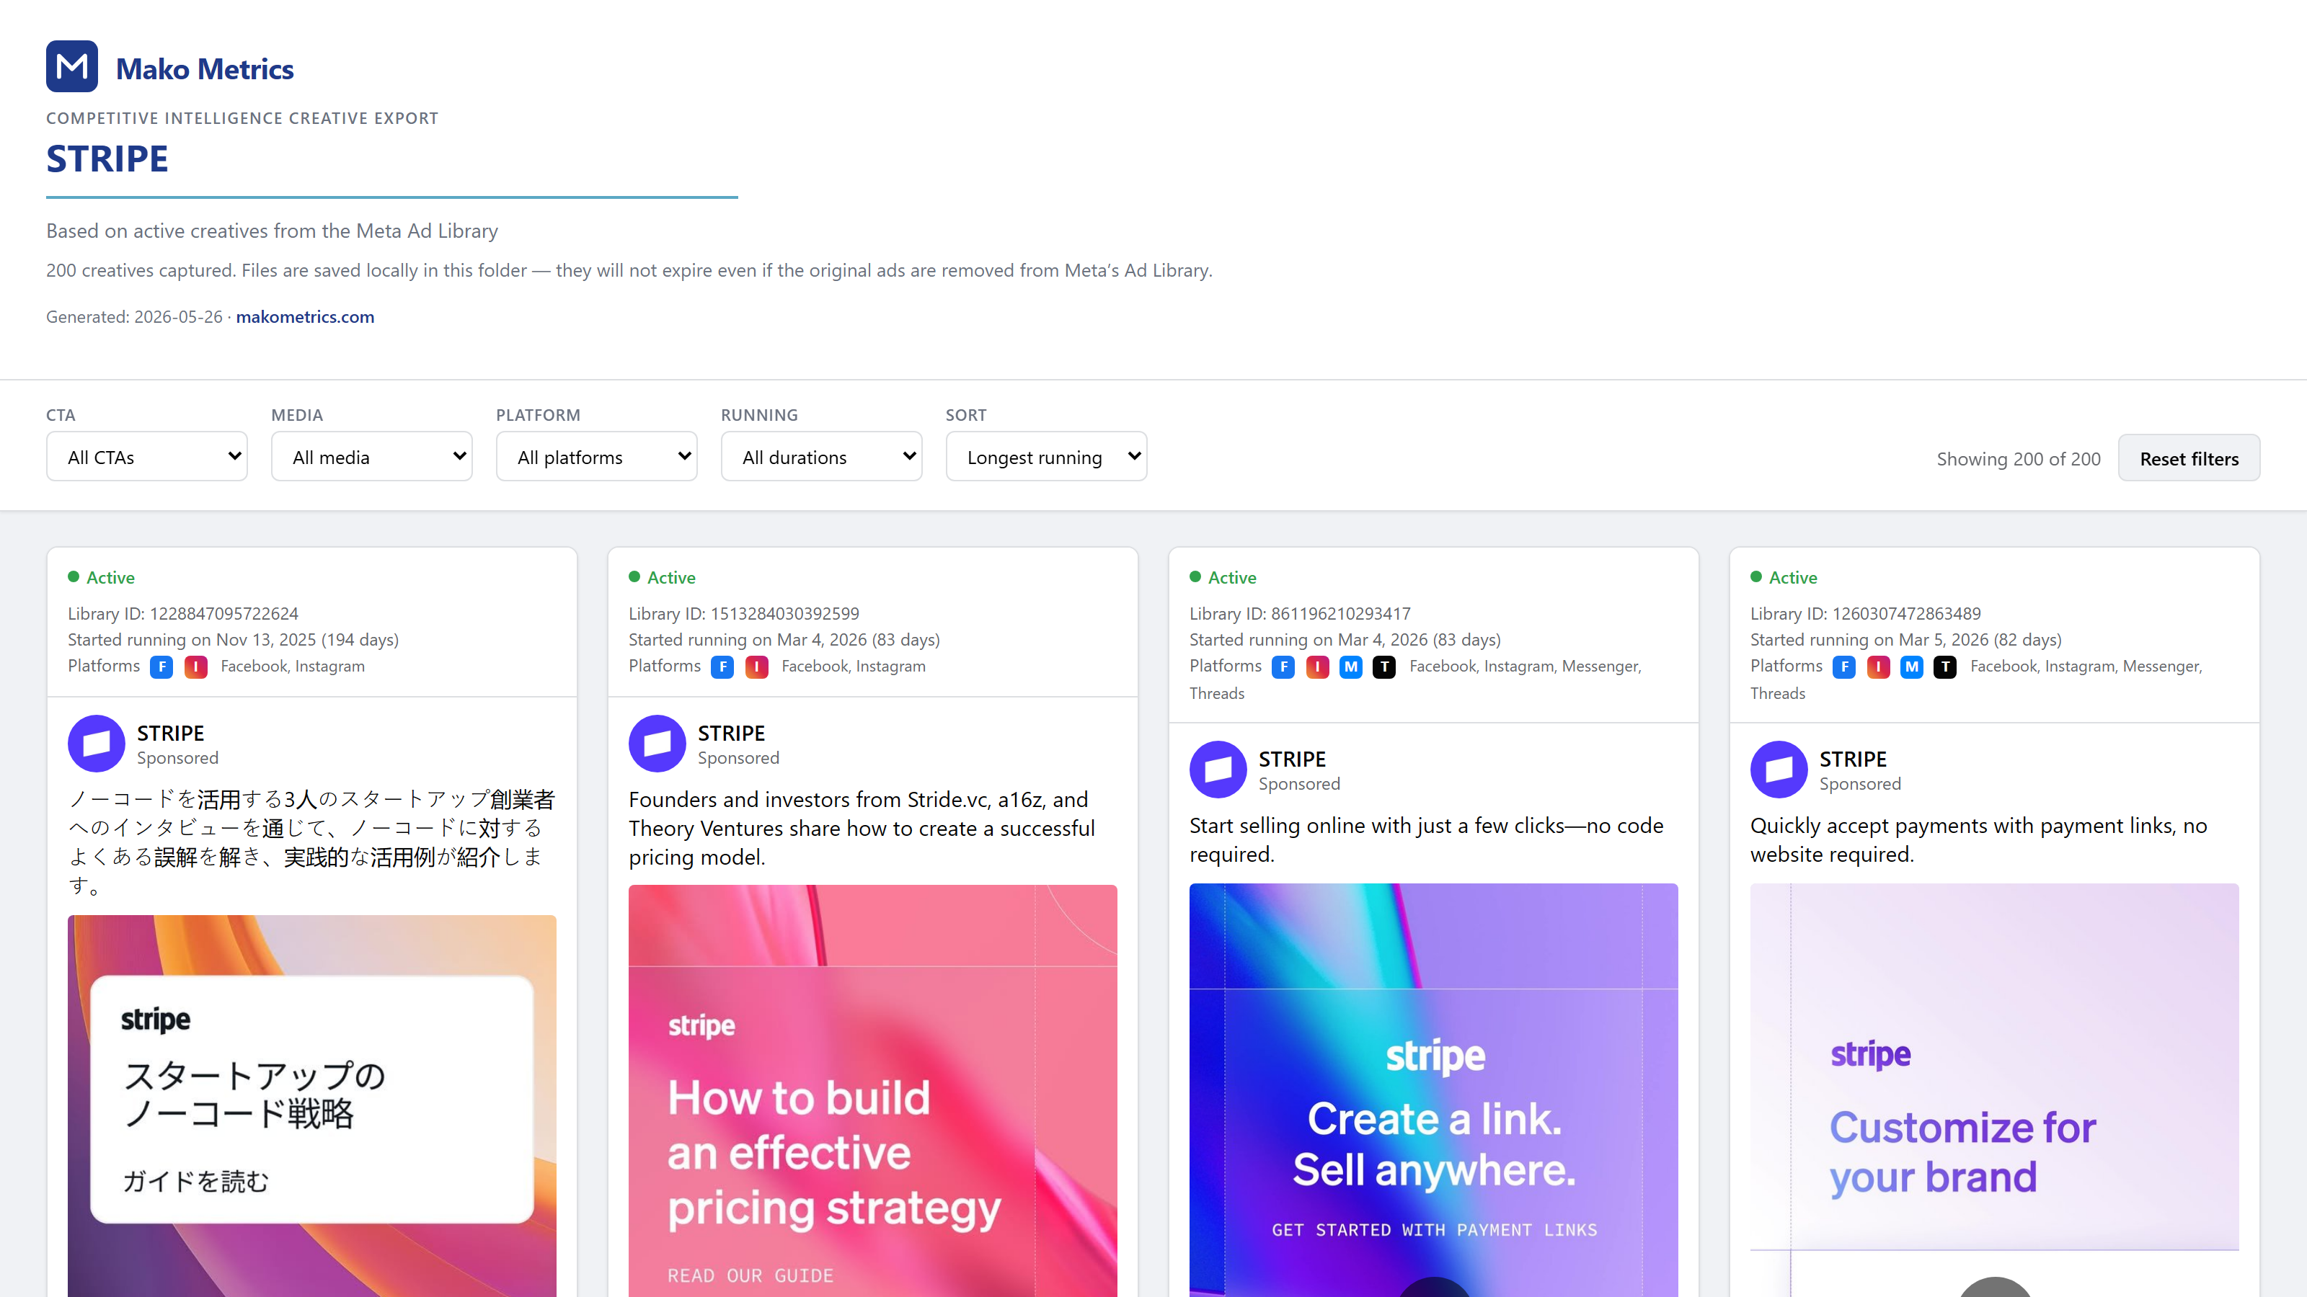Click the Mako Metrics M logo icon

[71, 66]
